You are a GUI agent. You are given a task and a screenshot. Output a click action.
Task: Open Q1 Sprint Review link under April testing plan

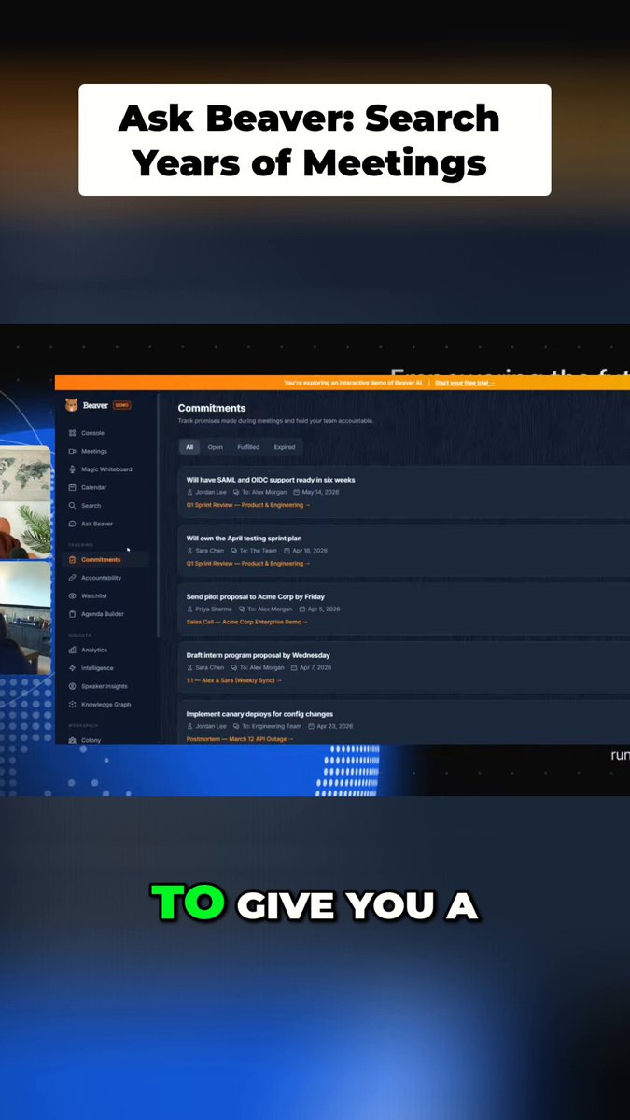coord(248,564)
